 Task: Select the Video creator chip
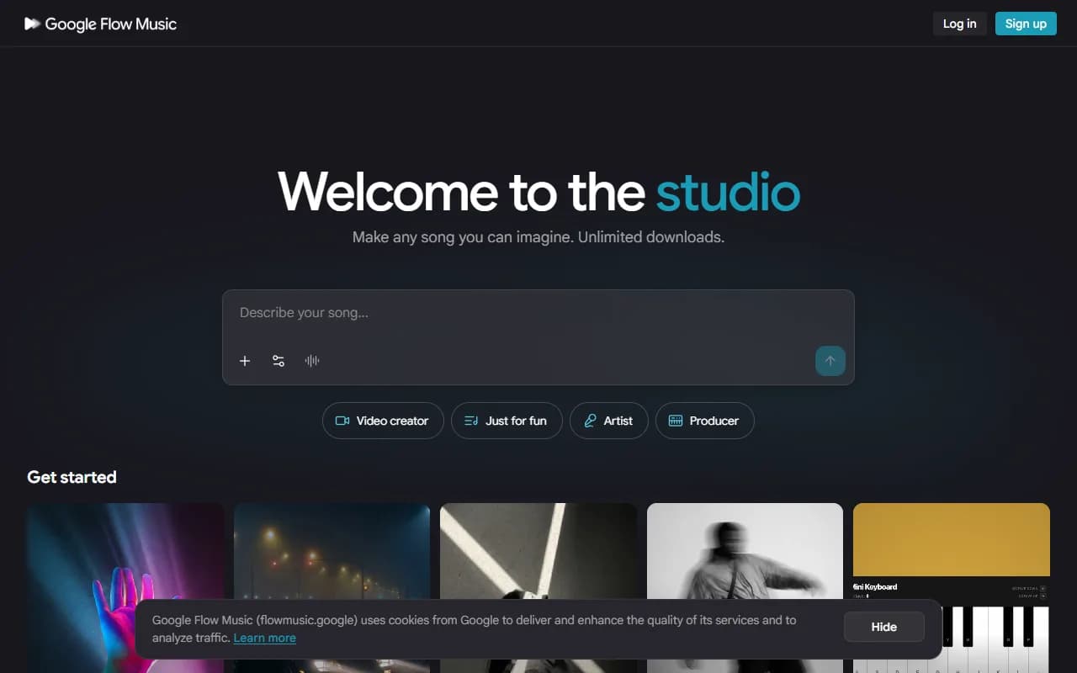click(383, 421)
